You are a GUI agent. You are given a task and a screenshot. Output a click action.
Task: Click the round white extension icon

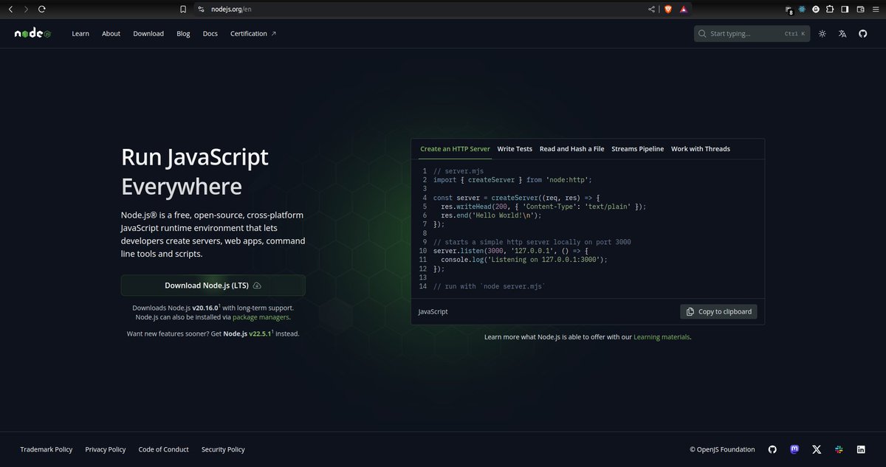816,9
